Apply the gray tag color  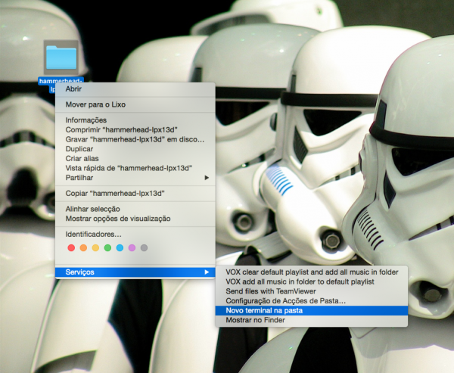pyautogui.click(x=144, y=248)
